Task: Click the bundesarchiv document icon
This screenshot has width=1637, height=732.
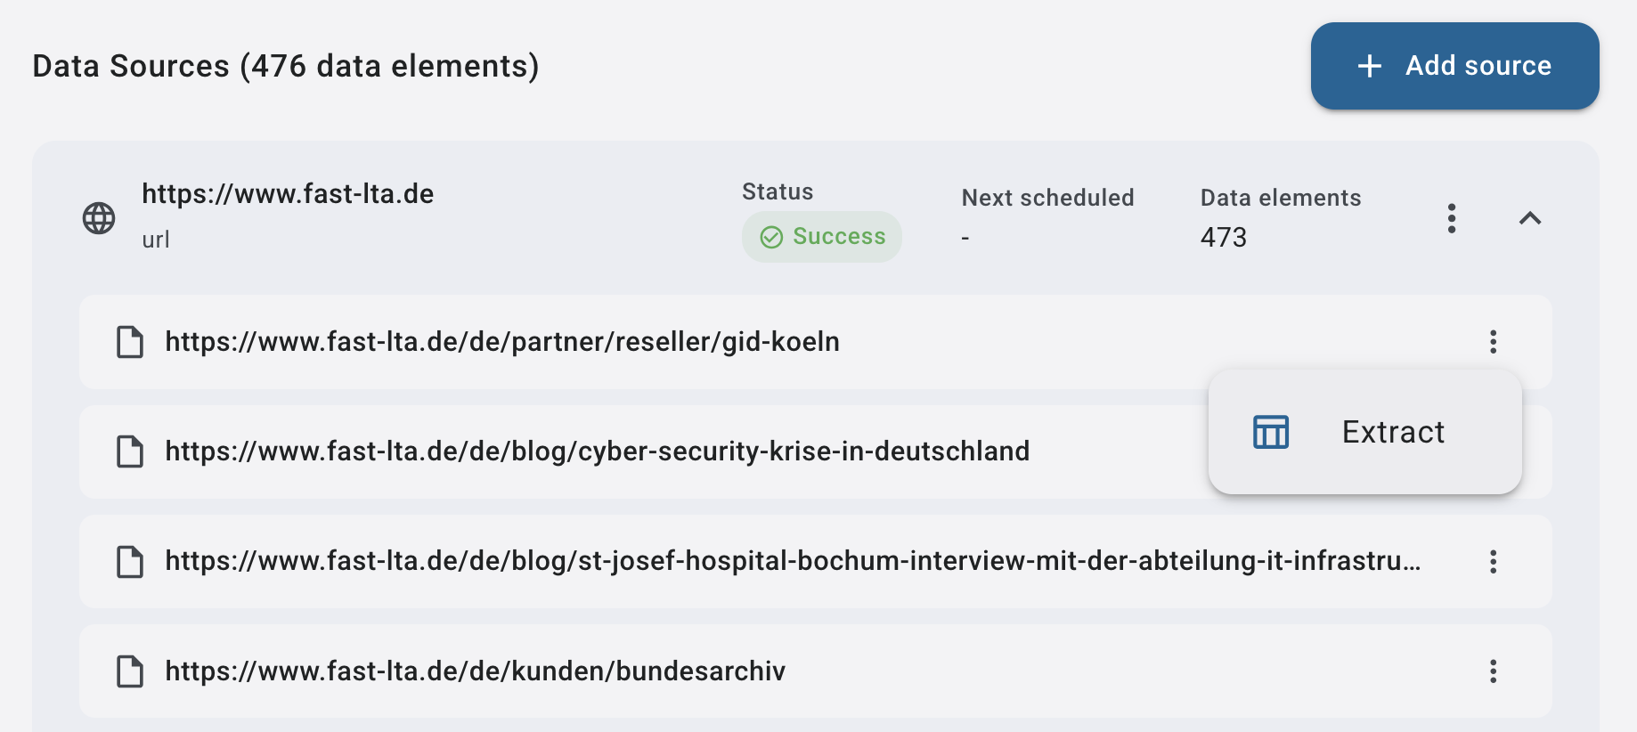Action: coord(130,671)
